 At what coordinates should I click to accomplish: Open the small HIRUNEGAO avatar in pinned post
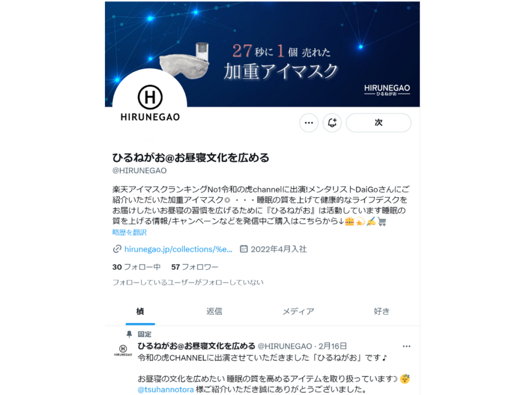point(123,350)
